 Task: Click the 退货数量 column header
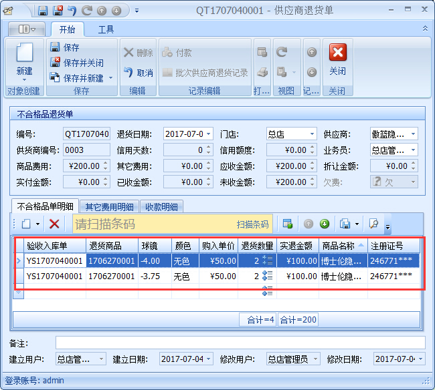(x=257, y=246)
